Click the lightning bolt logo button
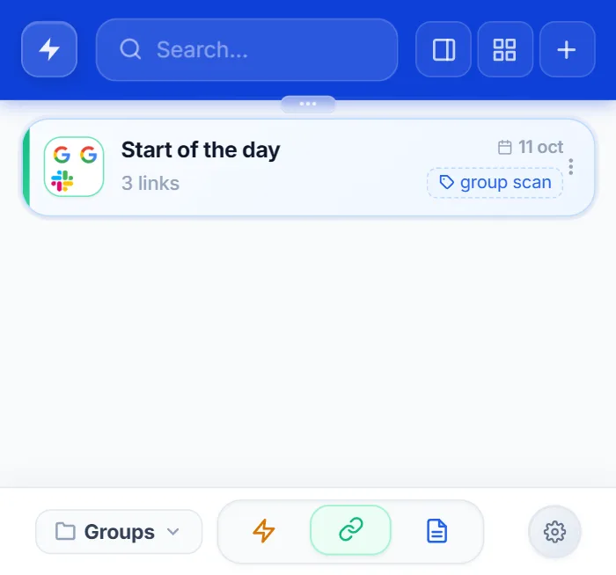The height and width of the screenshot is (575, 616). pos(49,49)
